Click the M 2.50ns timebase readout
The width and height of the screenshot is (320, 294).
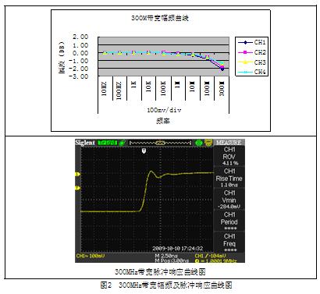point(166,256)
